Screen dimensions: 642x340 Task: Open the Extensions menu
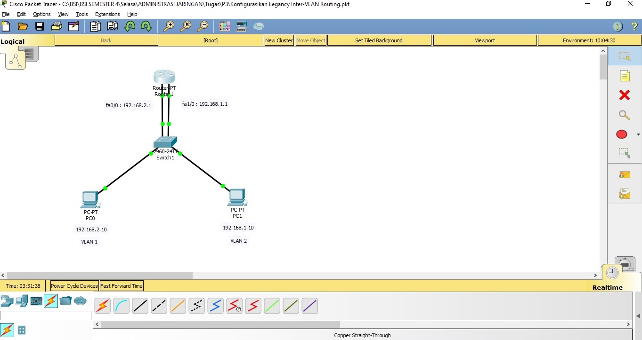107,14
